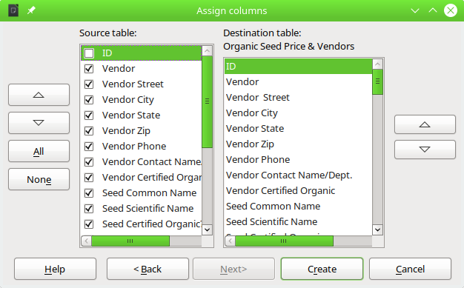Select Seed Common Name in destination list
This screenshot has width=464, height=288.
(298, 206)
